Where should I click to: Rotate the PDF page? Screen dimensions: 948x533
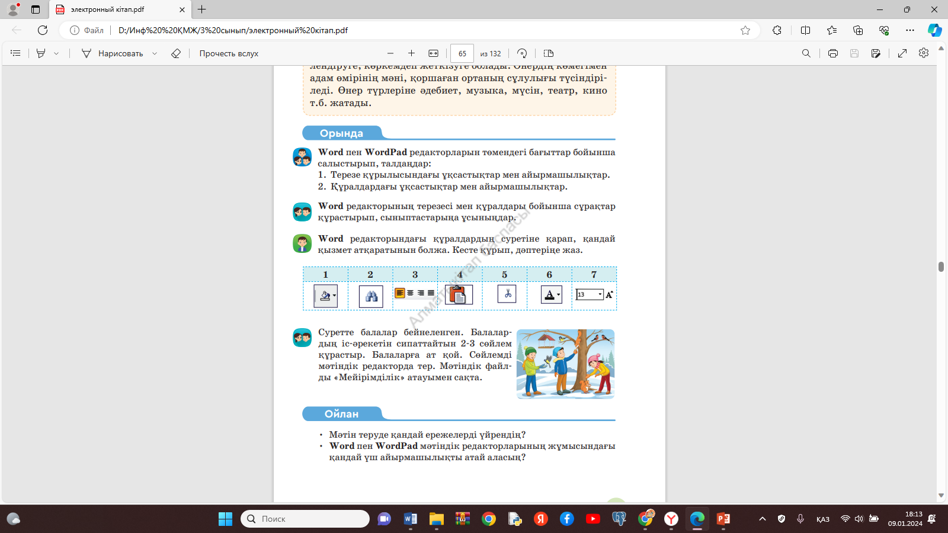(x=522, y=53)
